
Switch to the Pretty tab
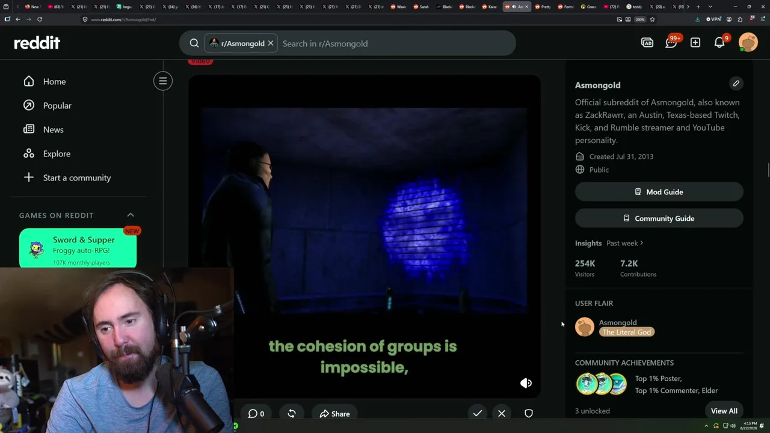(x=543, y=7)
